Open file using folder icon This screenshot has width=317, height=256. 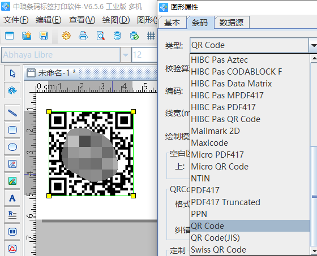click(27, 36)
